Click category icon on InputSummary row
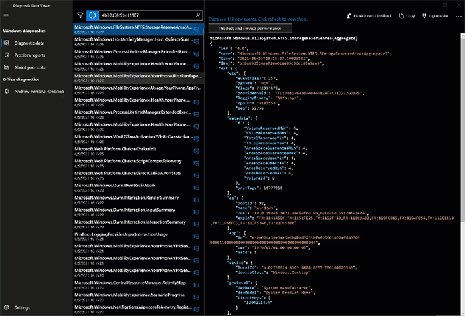The width and height of the screenshot is (465, 316). point(196,212)
